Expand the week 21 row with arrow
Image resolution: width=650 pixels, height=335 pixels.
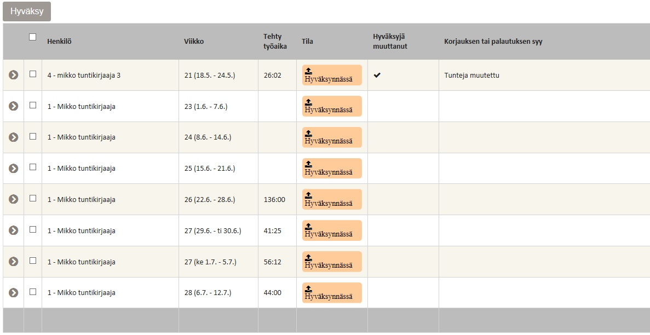(x=14, y=75)
